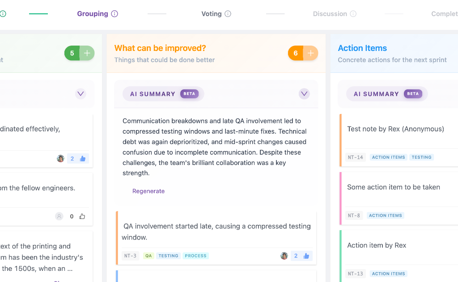Click the plus icon on the green column header
The width and height of the screenshot is (458, 282).
87,53
